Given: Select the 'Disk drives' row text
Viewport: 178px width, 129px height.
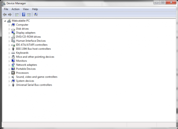Looking at the screenshot, I should pyautogui.click(x=22, y=29).
